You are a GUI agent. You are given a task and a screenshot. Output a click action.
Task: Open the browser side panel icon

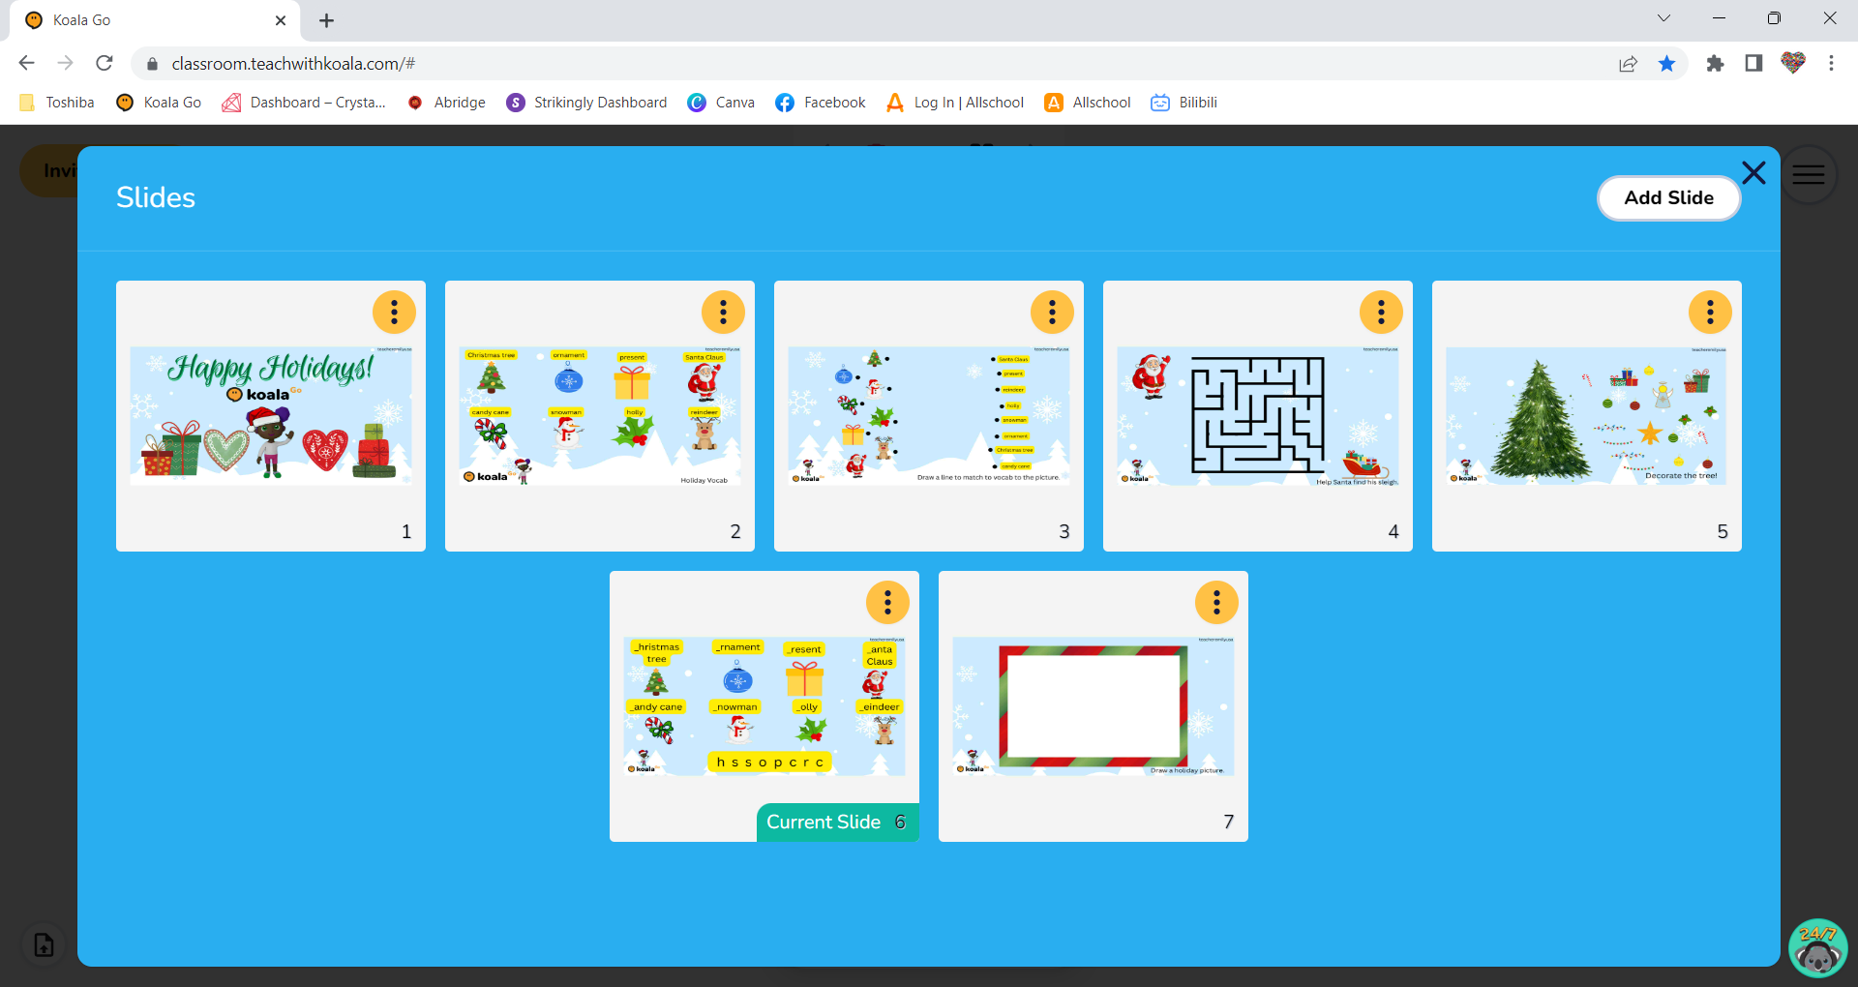click(1753, 63)
